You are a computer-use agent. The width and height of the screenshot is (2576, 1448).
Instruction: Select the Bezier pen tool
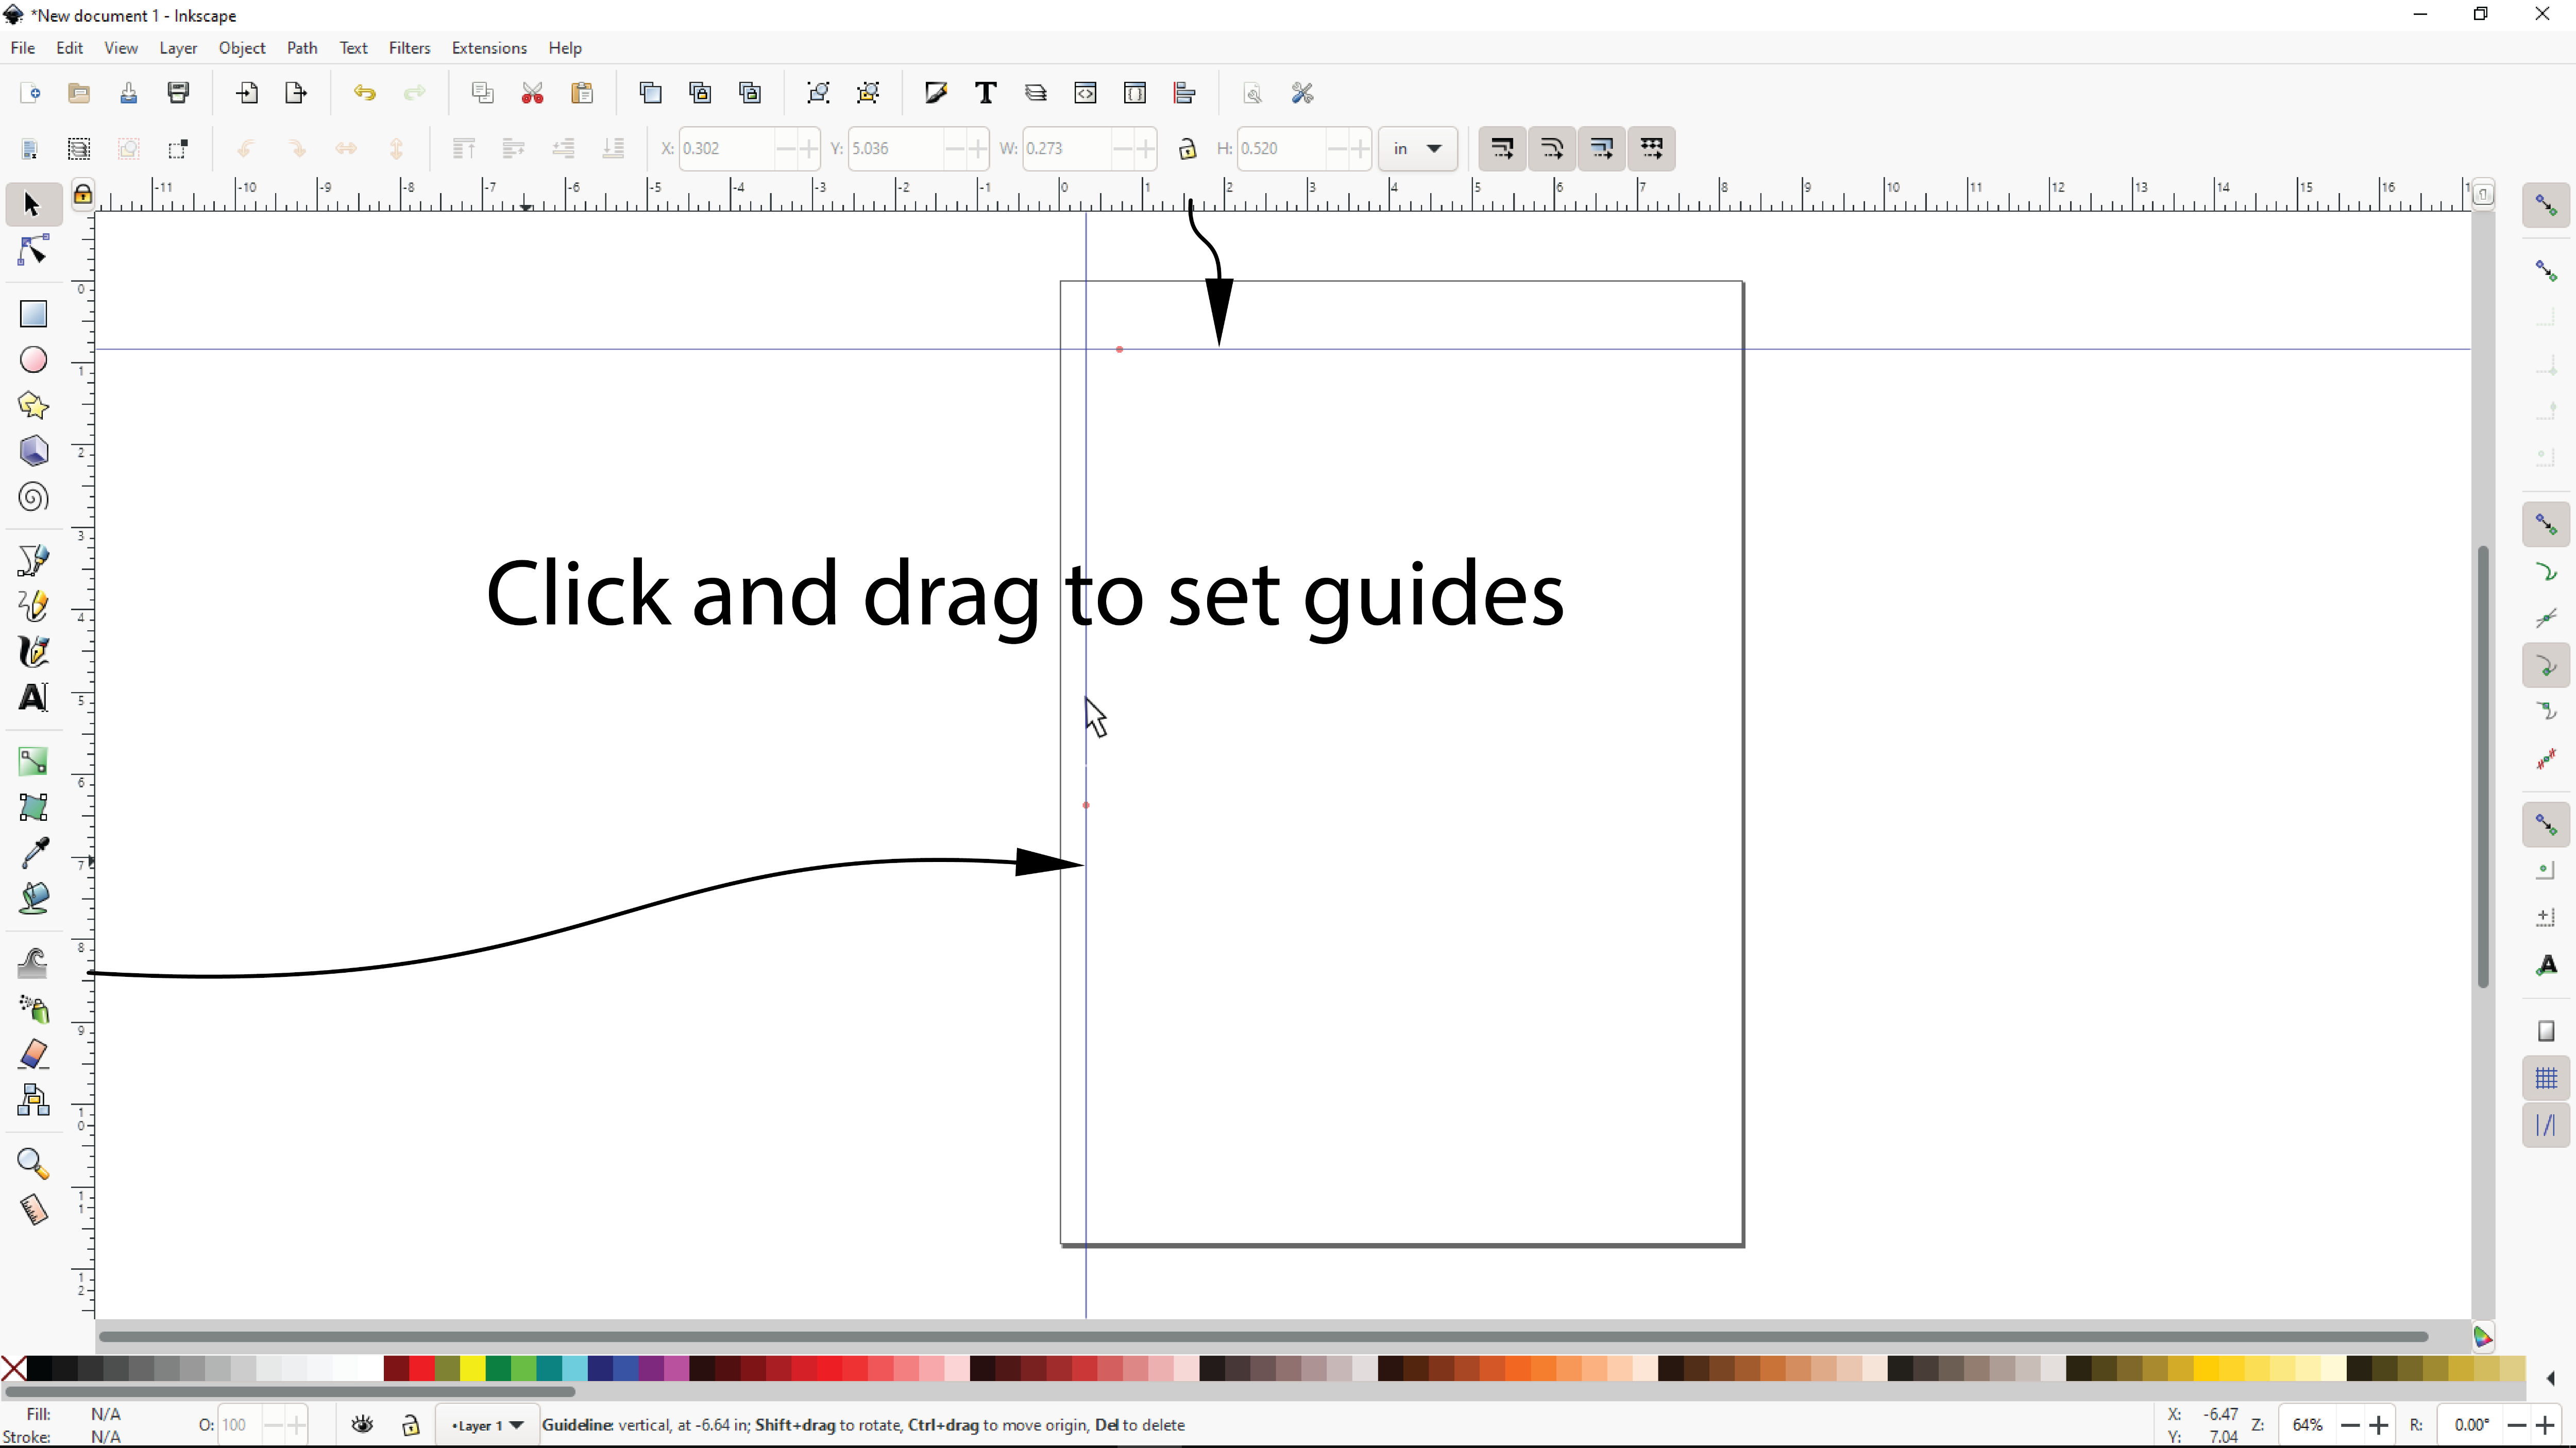tap(33, 561)
